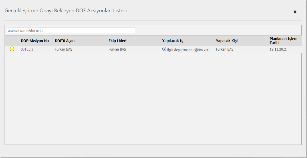Click the Yapılacak İş column header
Image resolution: width=307 pixels, height=158 pixels.
pyautogui.click(x=173, y=41)
